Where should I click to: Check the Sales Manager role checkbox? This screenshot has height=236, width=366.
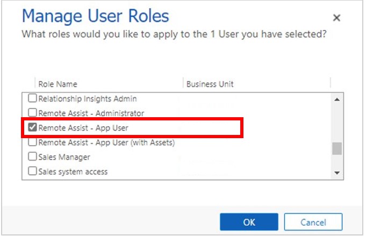coord(33,158)
